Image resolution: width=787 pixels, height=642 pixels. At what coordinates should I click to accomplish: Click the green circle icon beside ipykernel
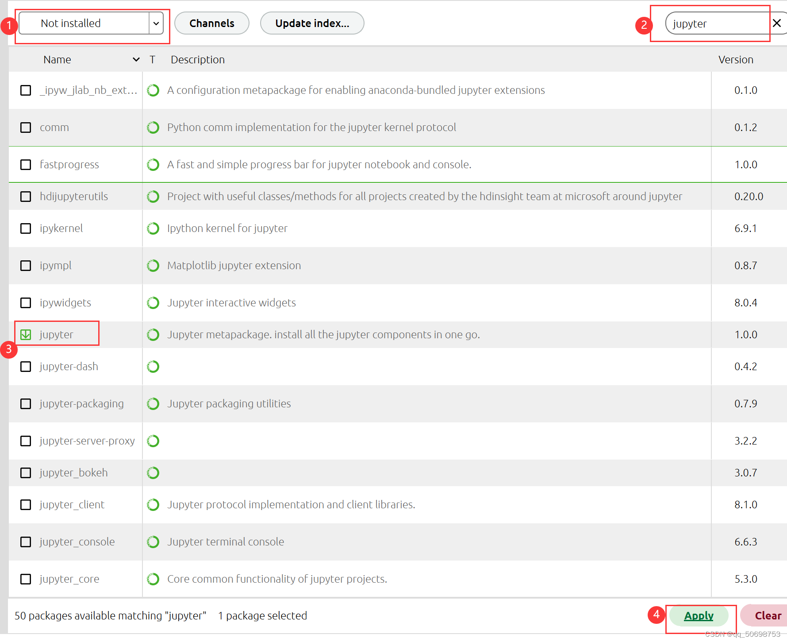coord(153,228)
